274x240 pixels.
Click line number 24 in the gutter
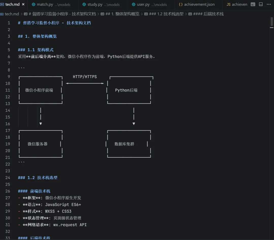[x=8, y=178]
